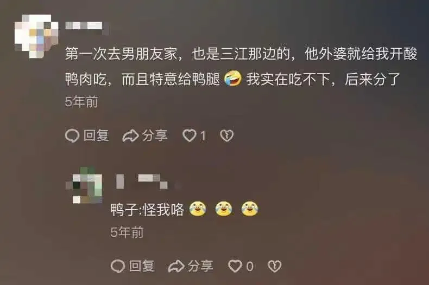Click the 分享 label under the 酸鸭肉 comment
Image resolution: width=429 pixels, height=285 pixels.
(x=155, y=135)
